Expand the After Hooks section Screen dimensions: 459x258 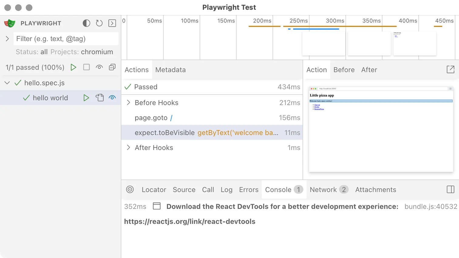click(129, 148)
